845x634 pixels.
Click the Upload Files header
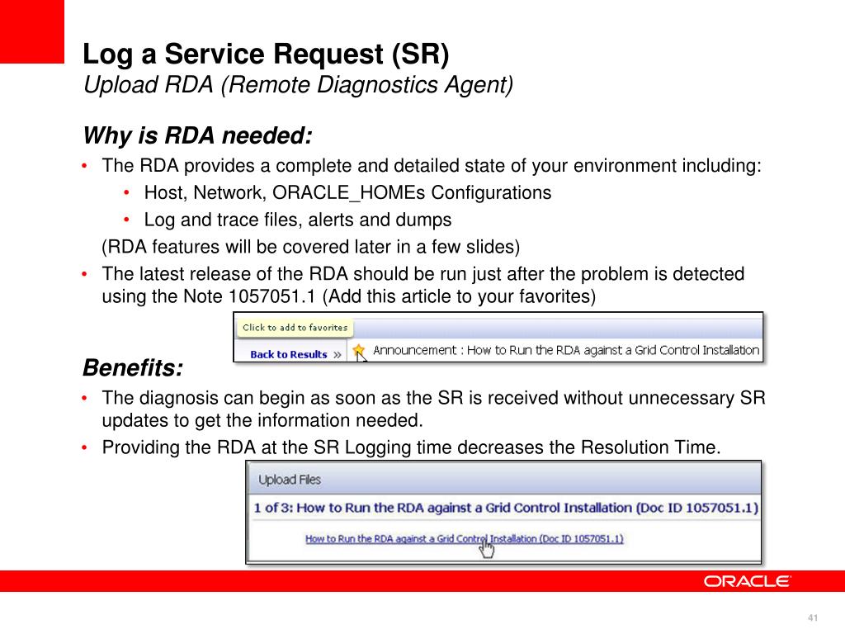290,480
